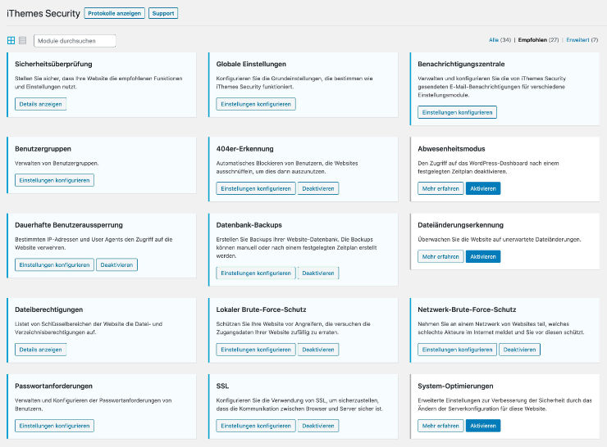This screenshot has width=607, height=447.
Task: Deactivate the Datenbank-Backups module
Action: [318, 273]
